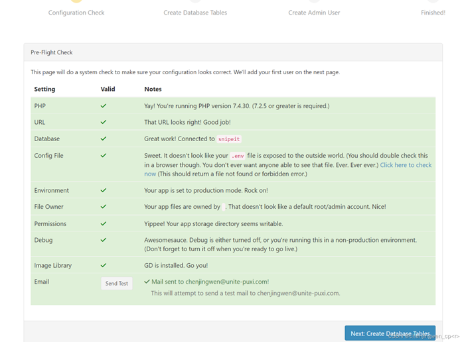The image size is (464, 342).
Task: Click the Debug row valid checkmark
Action: (104, 240)
